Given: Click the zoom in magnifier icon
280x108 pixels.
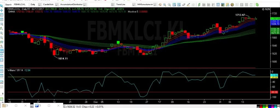Looking at the screenshot, I should tap(164, 5).
